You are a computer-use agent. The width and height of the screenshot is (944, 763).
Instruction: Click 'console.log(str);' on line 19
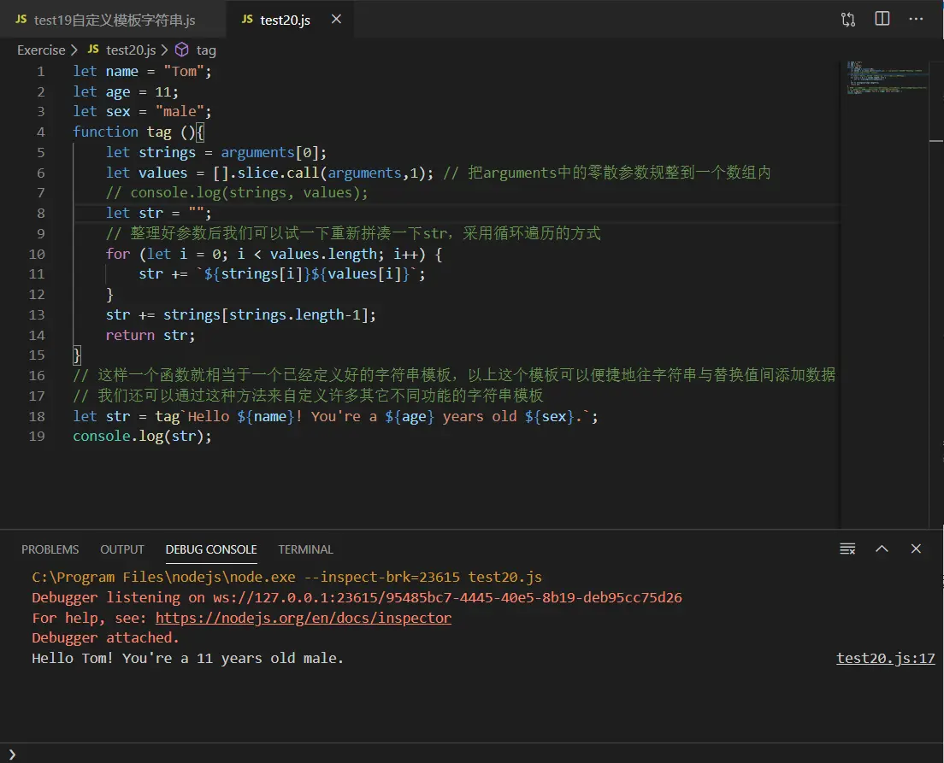click(142, 437)
